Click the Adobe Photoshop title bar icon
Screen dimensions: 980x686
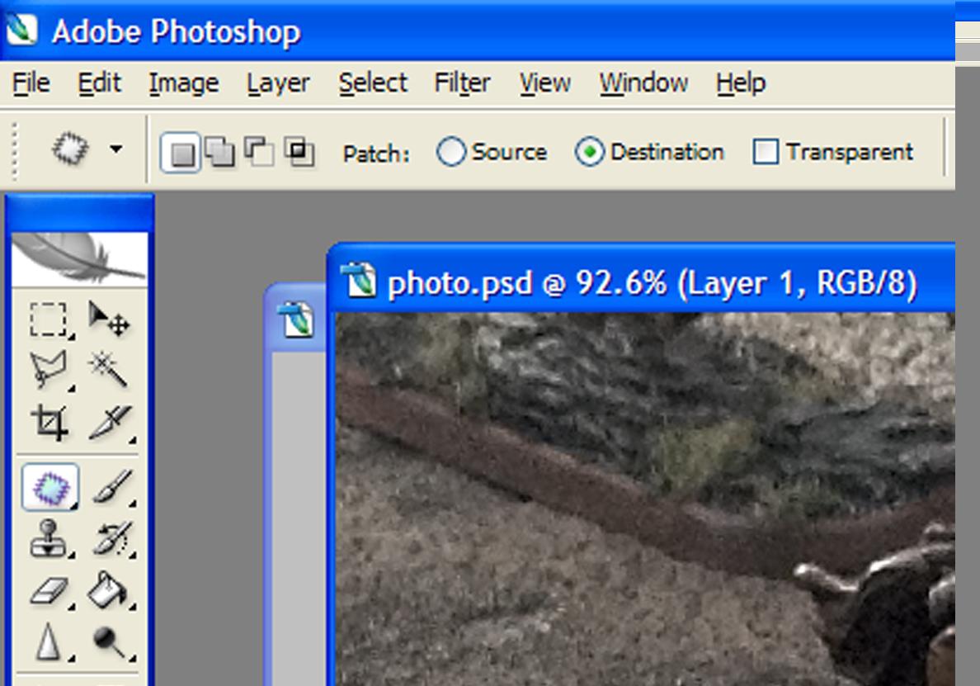point(22,30)
